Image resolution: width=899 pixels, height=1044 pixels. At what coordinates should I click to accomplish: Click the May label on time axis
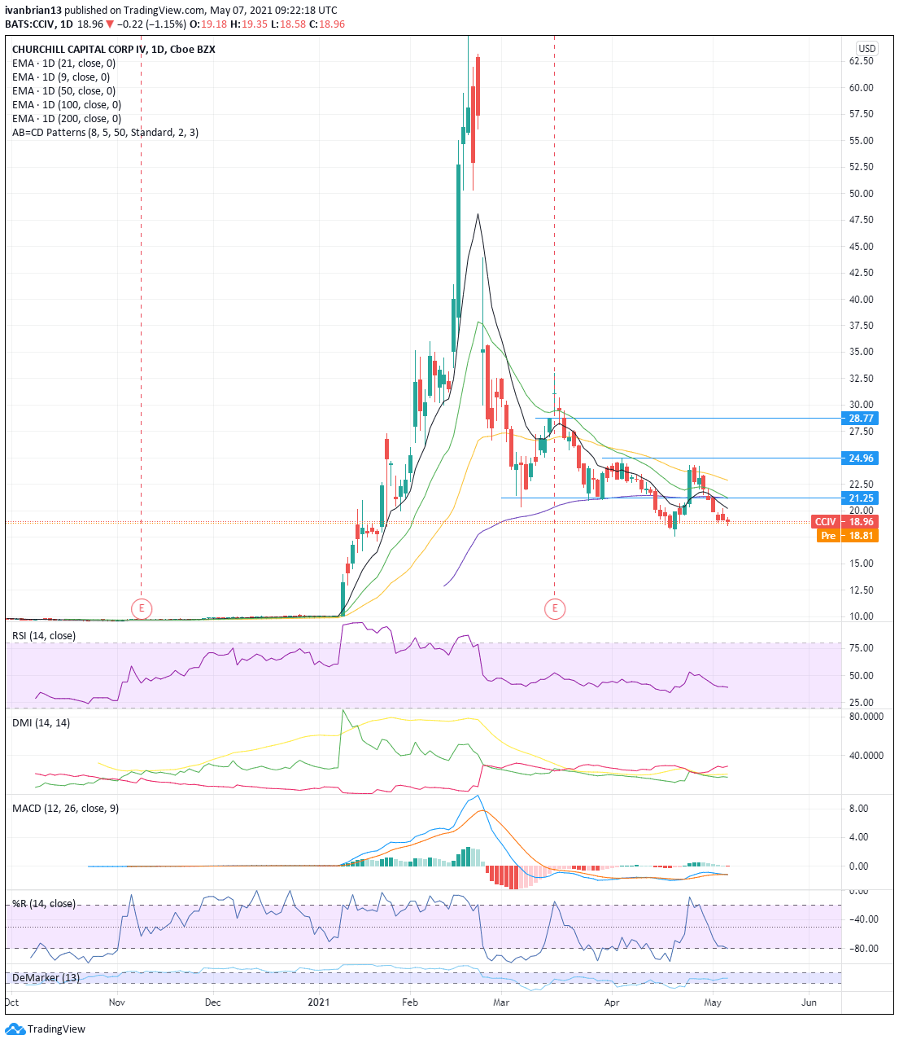[713, 1002]
